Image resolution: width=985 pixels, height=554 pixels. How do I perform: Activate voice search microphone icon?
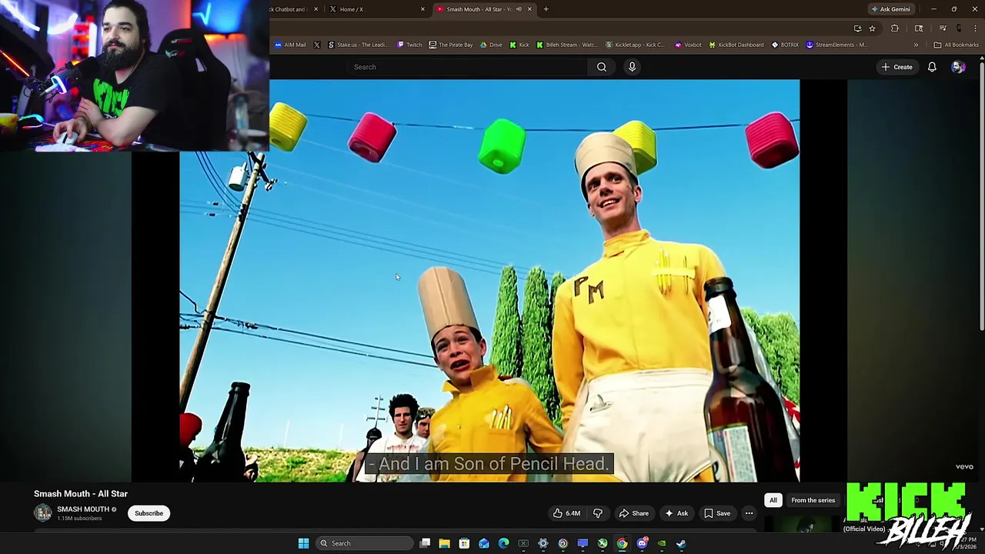tap(632, 67)
